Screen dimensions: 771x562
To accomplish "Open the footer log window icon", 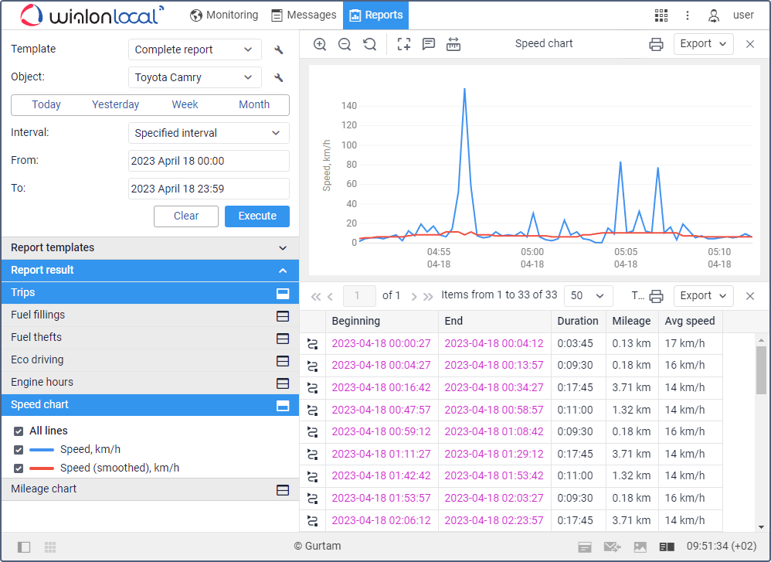I will tap(585, 547).
